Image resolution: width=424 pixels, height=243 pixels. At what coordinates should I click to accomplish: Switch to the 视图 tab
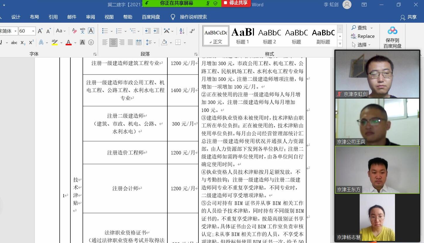(109, 17)
